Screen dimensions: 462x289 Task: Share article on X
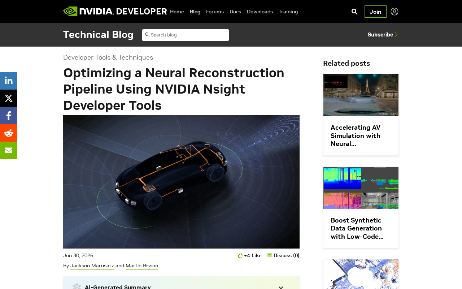coord(9,98)
